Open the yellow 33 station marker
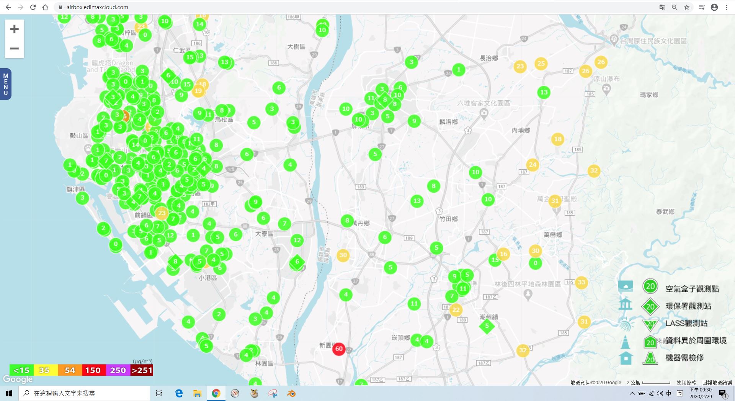 tap(581, 282)
